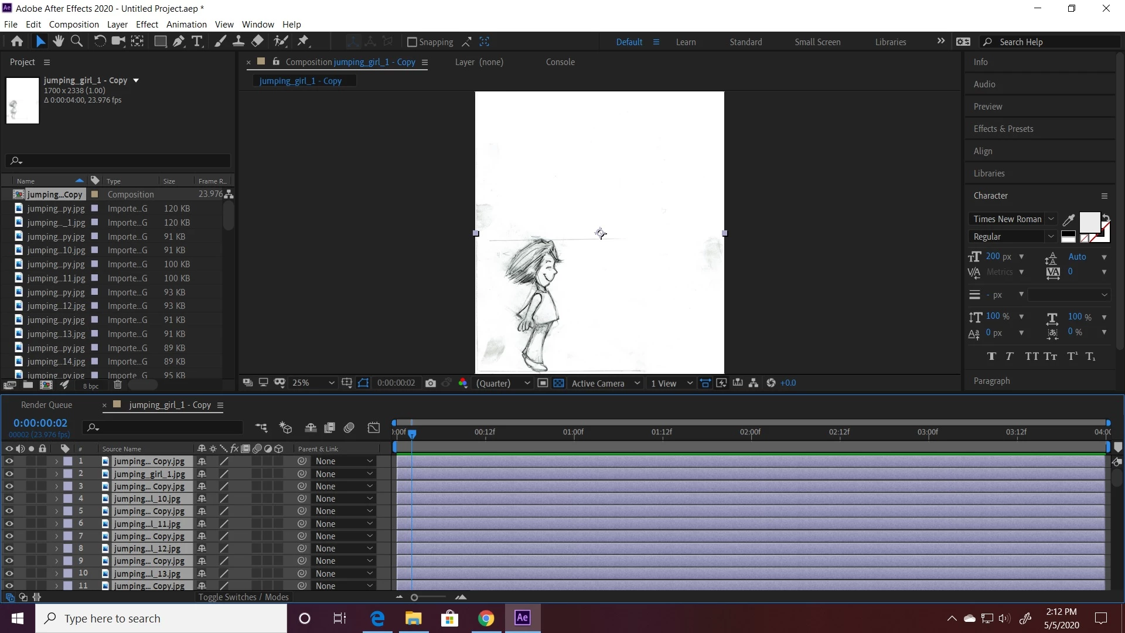Click Toggle Switches / Modes button
Image resolution: width=1125 pixels, height=633 pixels.
coord(243,597)
